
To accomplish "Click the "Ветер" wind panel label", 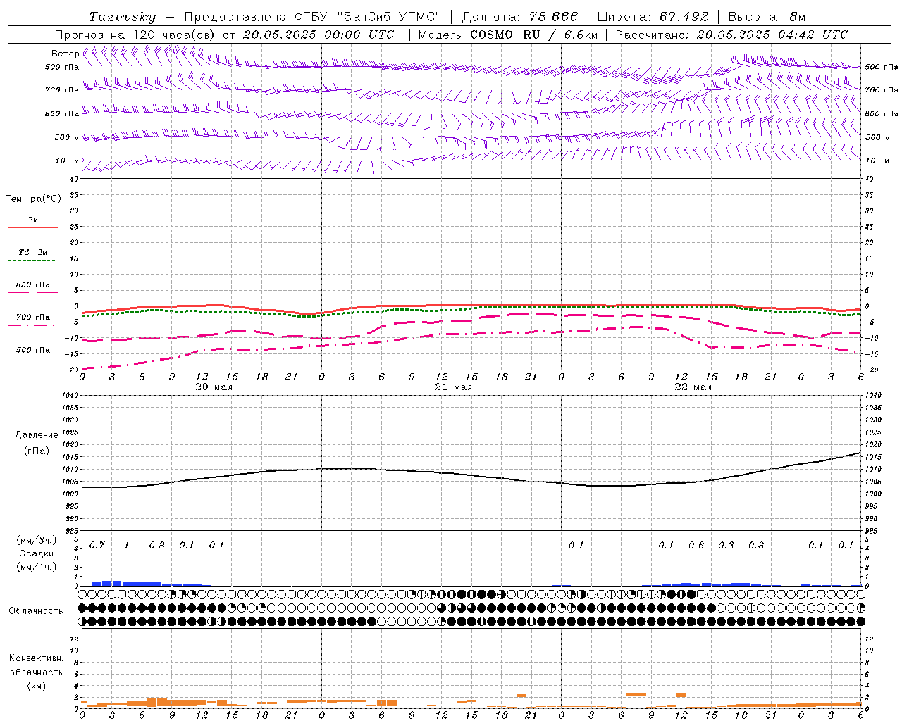I will pyautogui.click(x=65, y=54).
